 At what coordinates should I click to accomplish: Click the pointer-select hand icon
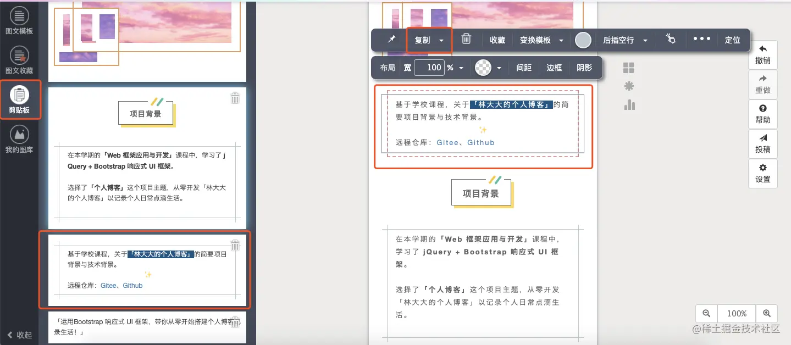[x=670, y=39]
